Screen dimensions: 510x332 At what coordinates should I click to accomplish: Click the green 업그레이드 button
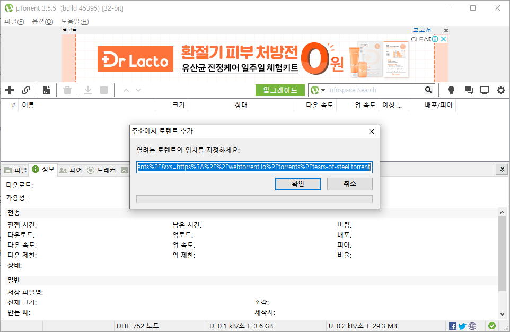(280, 90)
